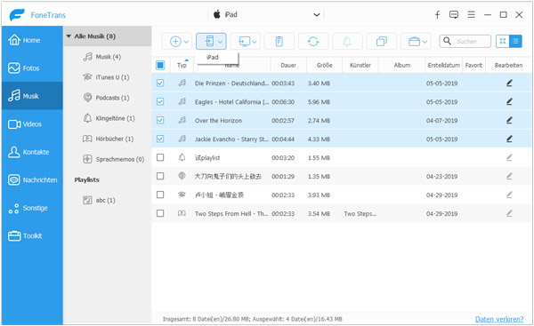Open the hamburger menu icon
This screenshot has width=534, height=326.
472,14
